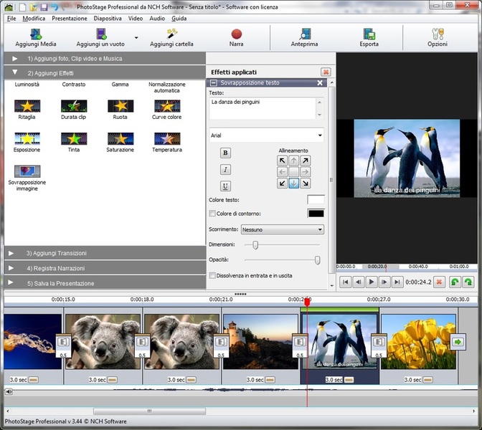Screen dimensions: 482x430
Task: Step to previous frame in preview
Action: pyautogui.click(x=359, y=282)
